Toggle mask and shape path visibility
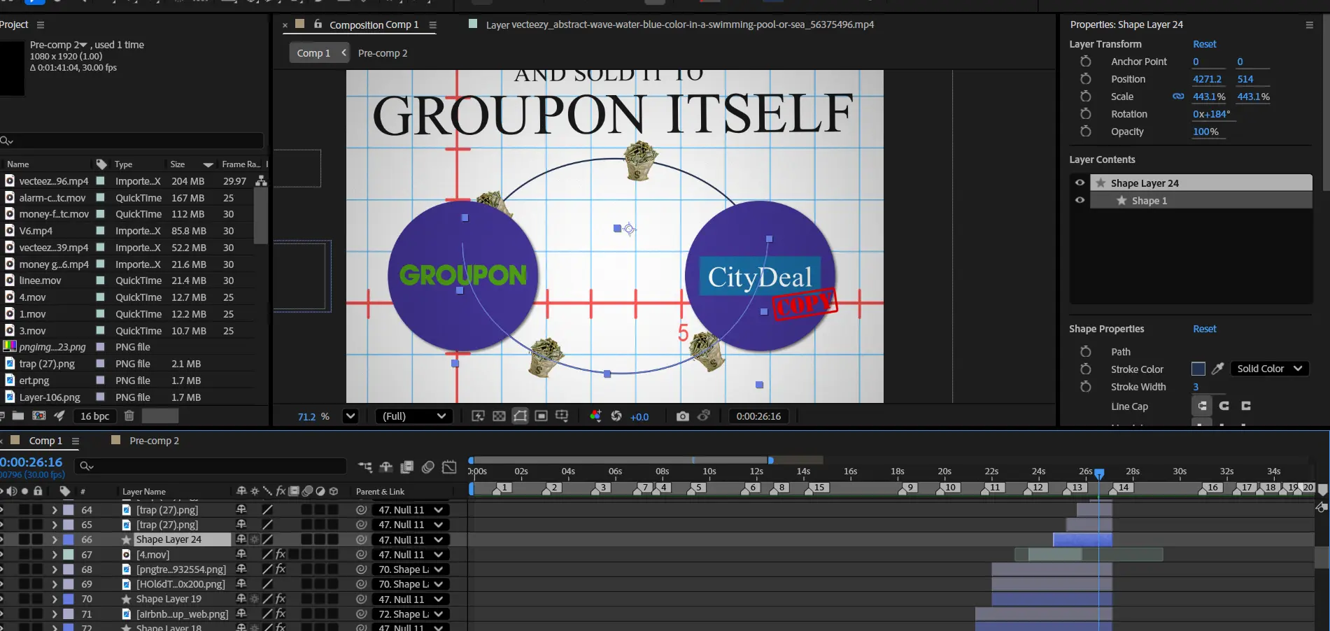Viewport: 1330px width, 631px height. [x=520, y=416]
